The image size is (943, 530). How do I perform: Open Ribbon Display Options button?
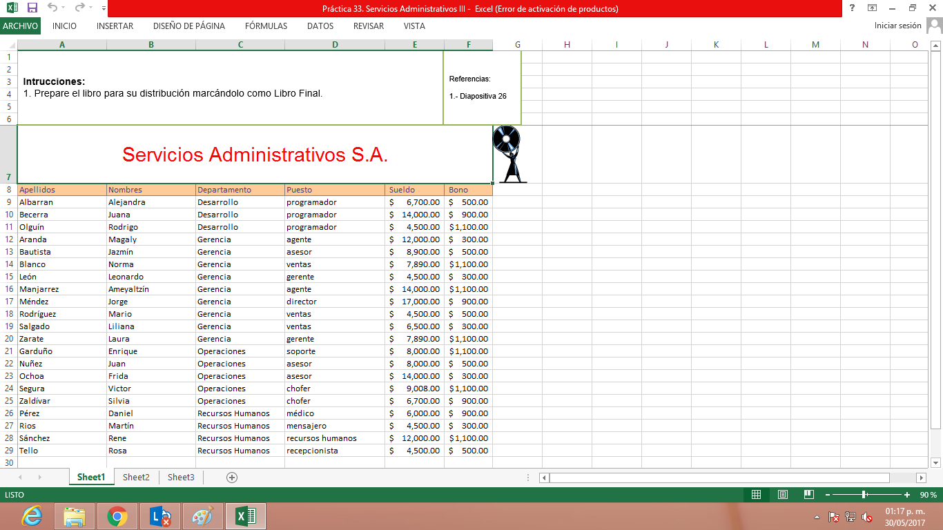[x=873, y=8]
